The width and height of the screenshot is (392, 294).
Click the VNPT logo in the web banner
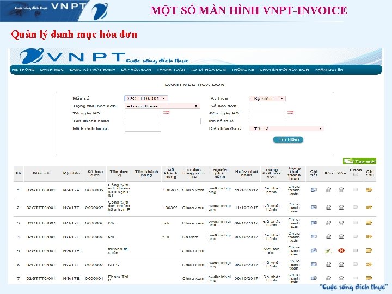point(72,56)
